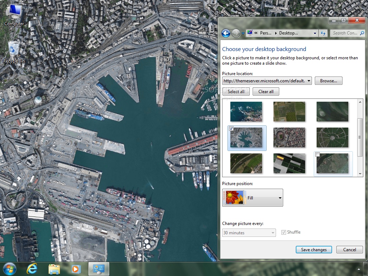
Task: Open Windows Explorer folder on taskbar
Action: 54,269
